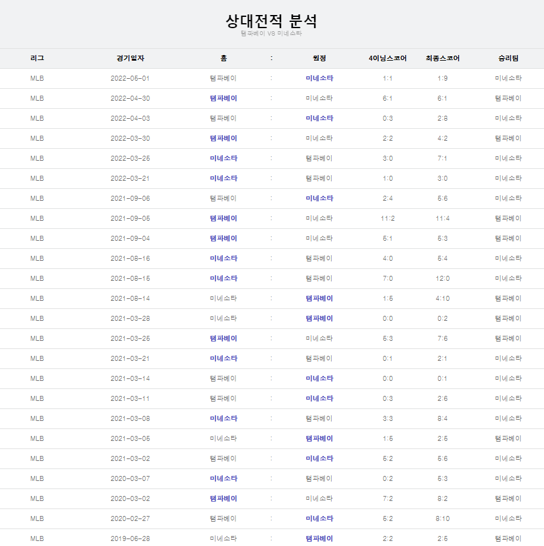Image resolution: width=544 pixels, height=546 pixels.
Task: Click 4-inning score 0:3 in 2022-04-03 row
Action: [x=387, y=118]
